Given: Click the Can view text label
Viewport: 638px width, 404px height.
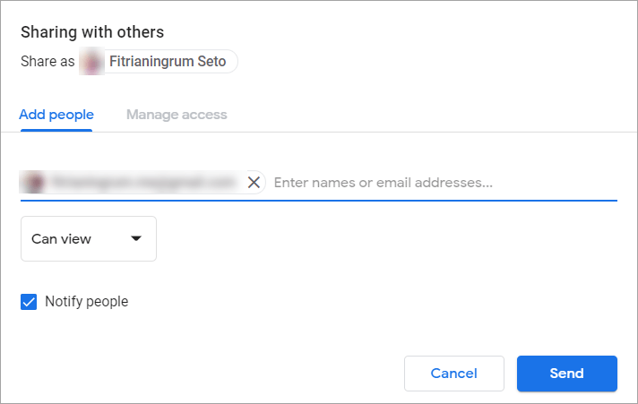Looking at the screenshot, I should pyautogui.click(x=62, y=239).
